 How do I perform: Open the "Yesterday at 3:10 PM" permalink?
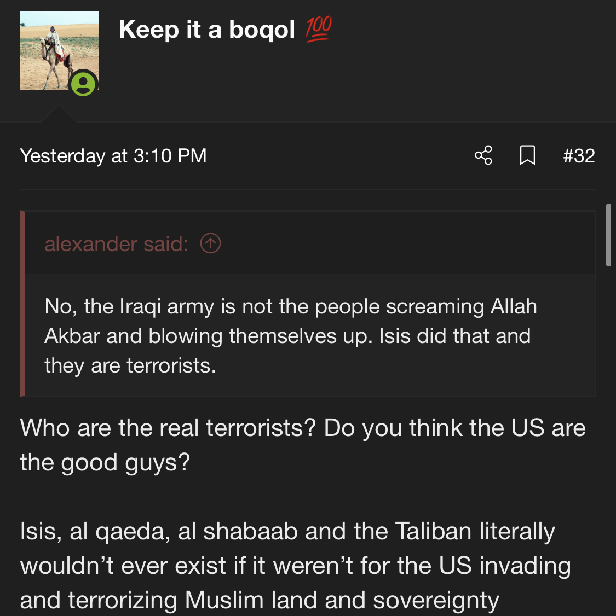113,156
